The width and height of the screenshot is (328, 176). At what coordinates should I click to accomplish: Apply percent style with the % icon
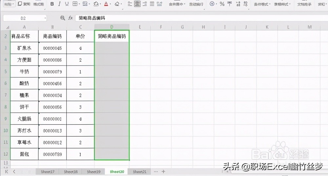222,4
